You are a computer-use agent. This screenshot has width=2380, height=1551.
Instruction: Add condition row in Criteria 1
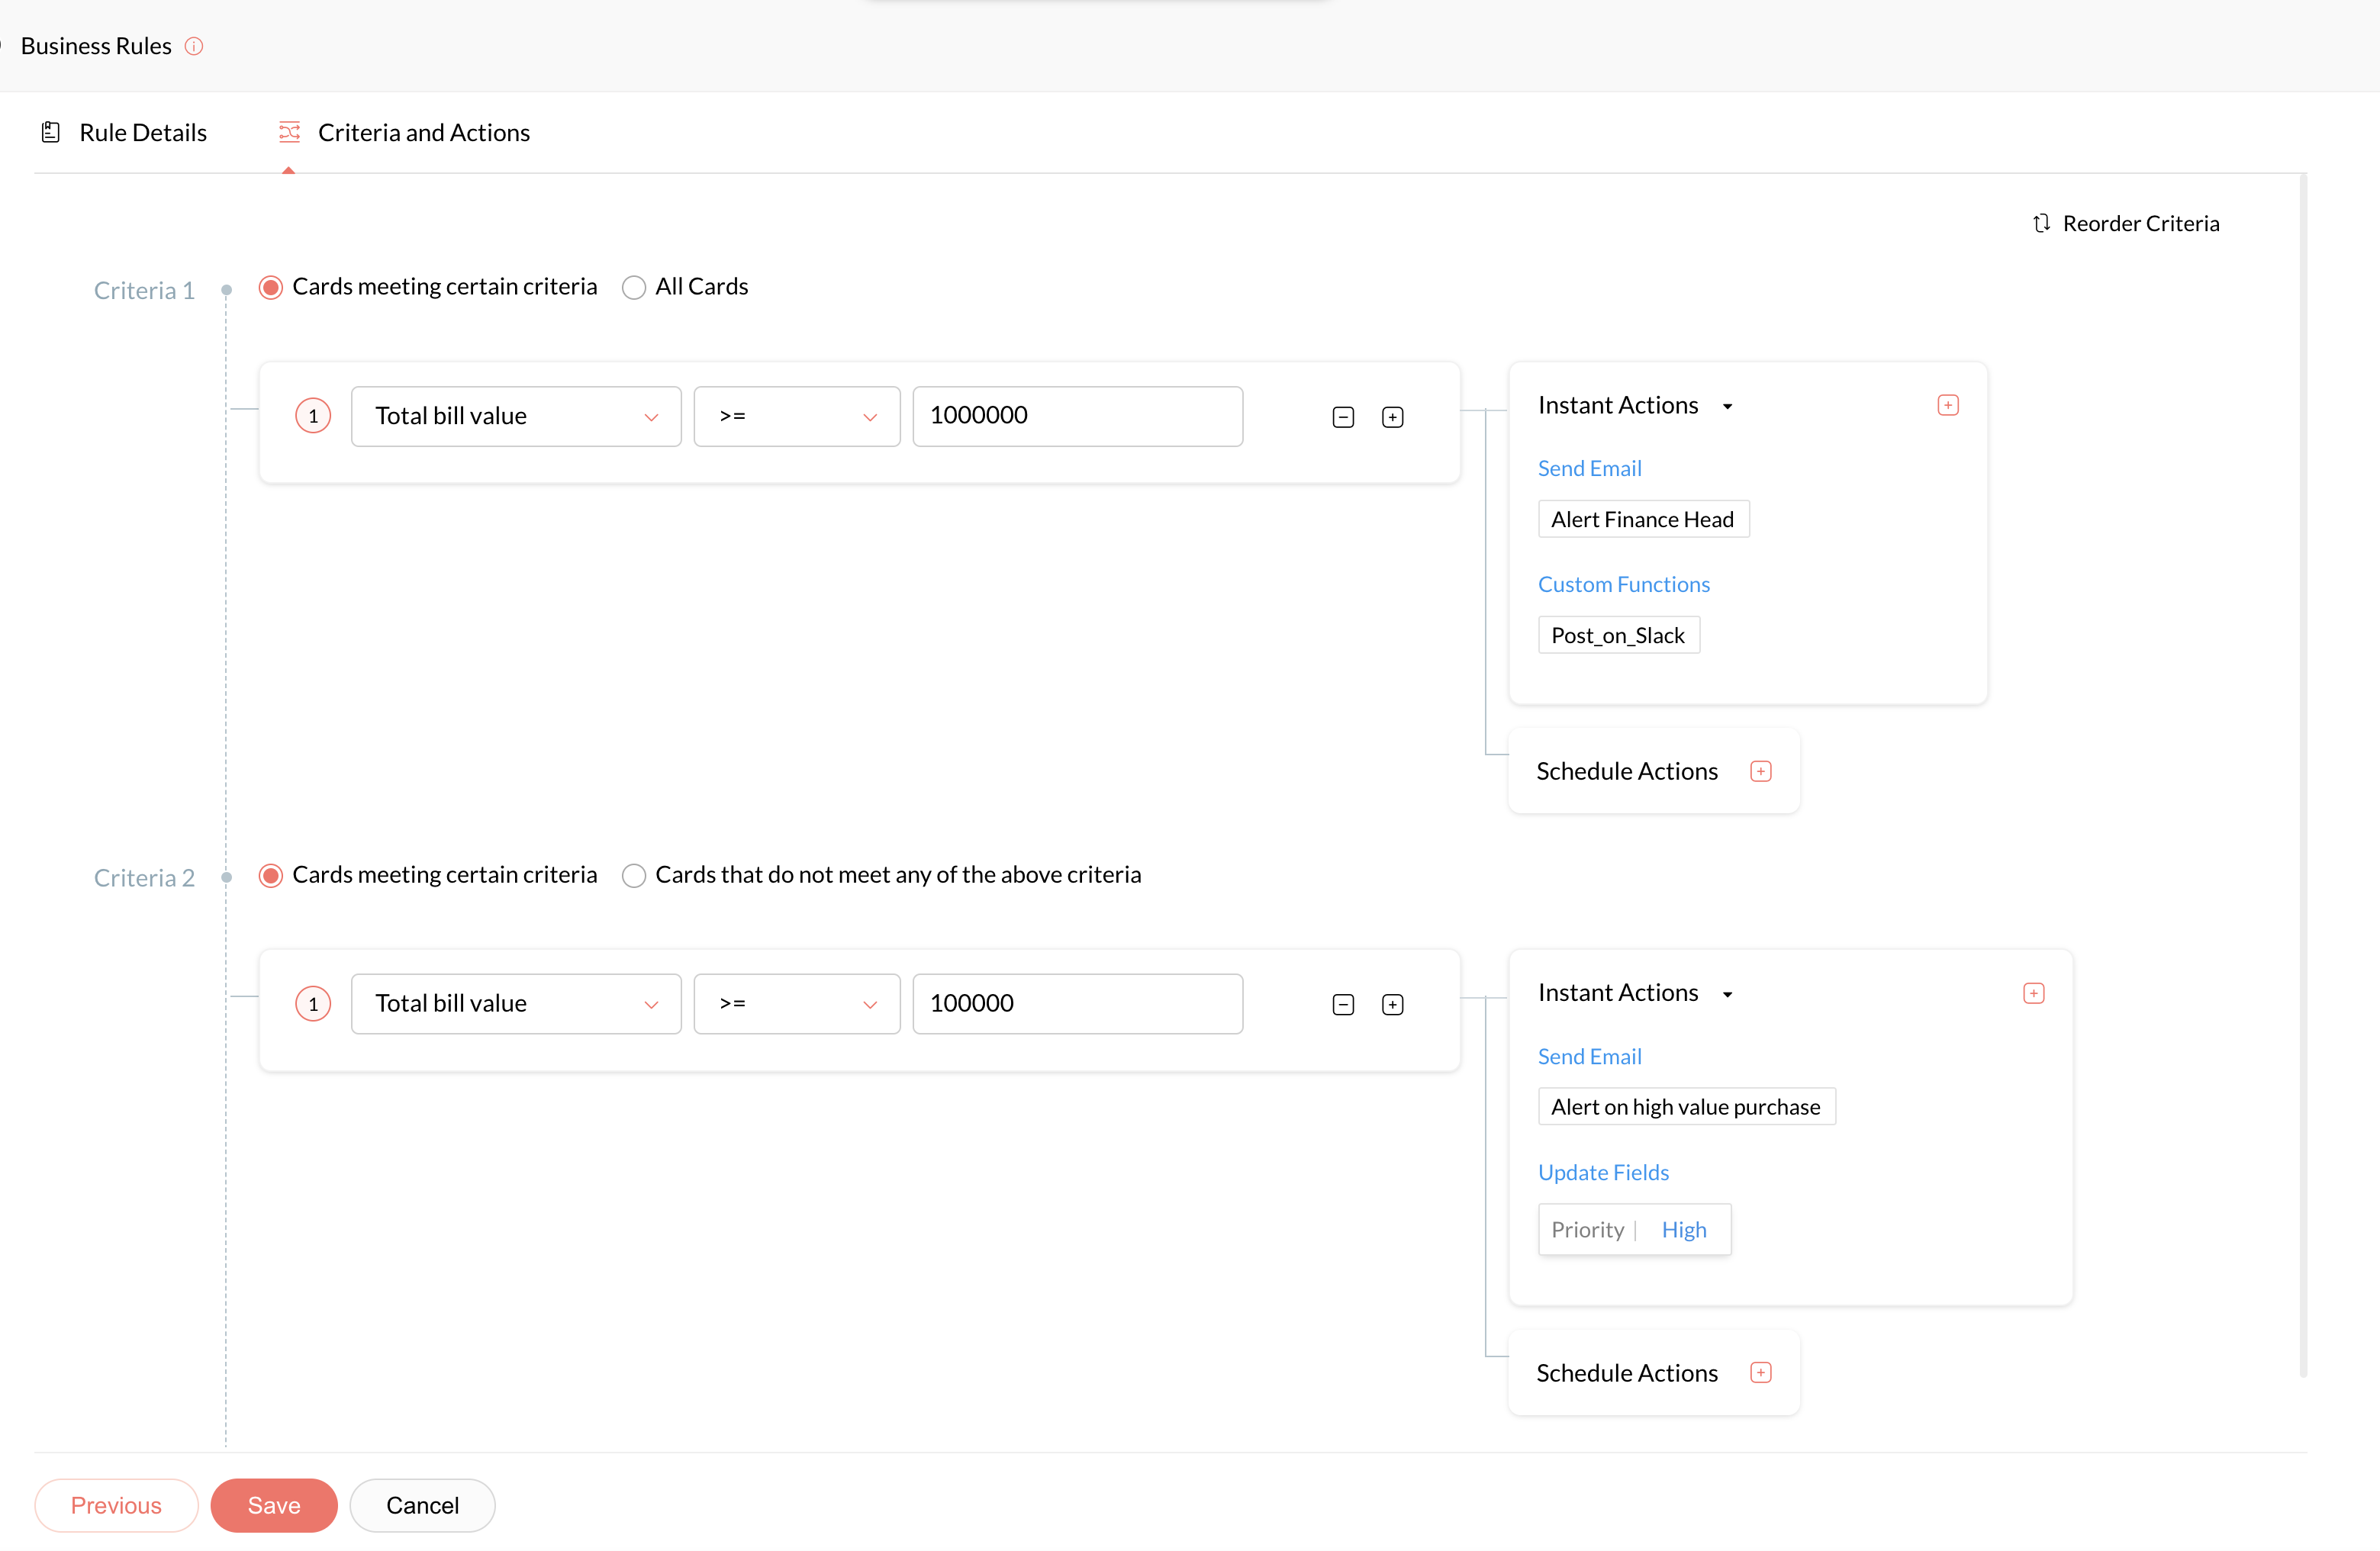[1392, 417]
